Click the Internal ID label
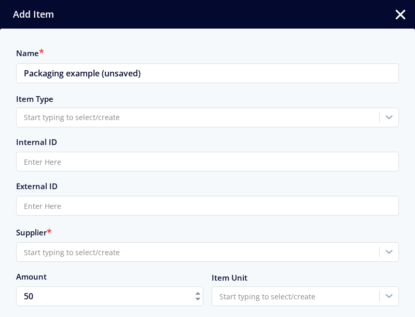This screenshot has height=317, width=415. click(36, 142)
